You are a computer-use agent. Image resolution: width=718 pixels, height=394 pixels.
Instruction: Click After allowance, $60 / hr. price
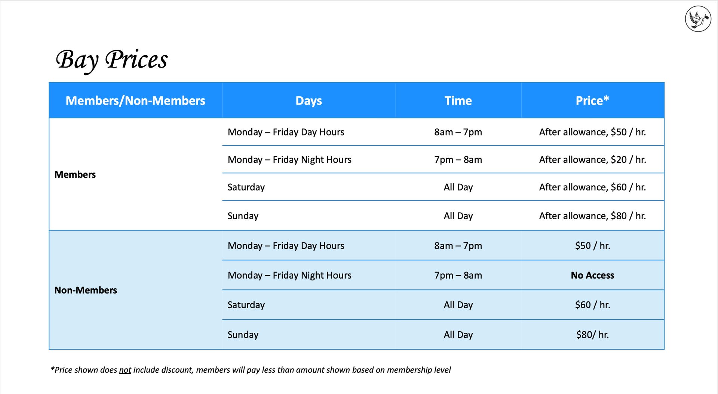click(x=592, y=187)
